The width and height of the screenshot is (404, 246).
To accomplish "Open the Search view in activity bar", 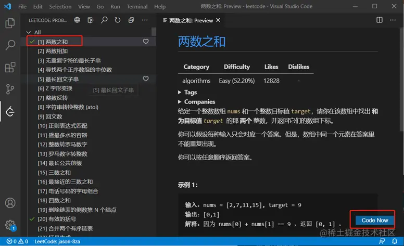I will click(10, 45).
